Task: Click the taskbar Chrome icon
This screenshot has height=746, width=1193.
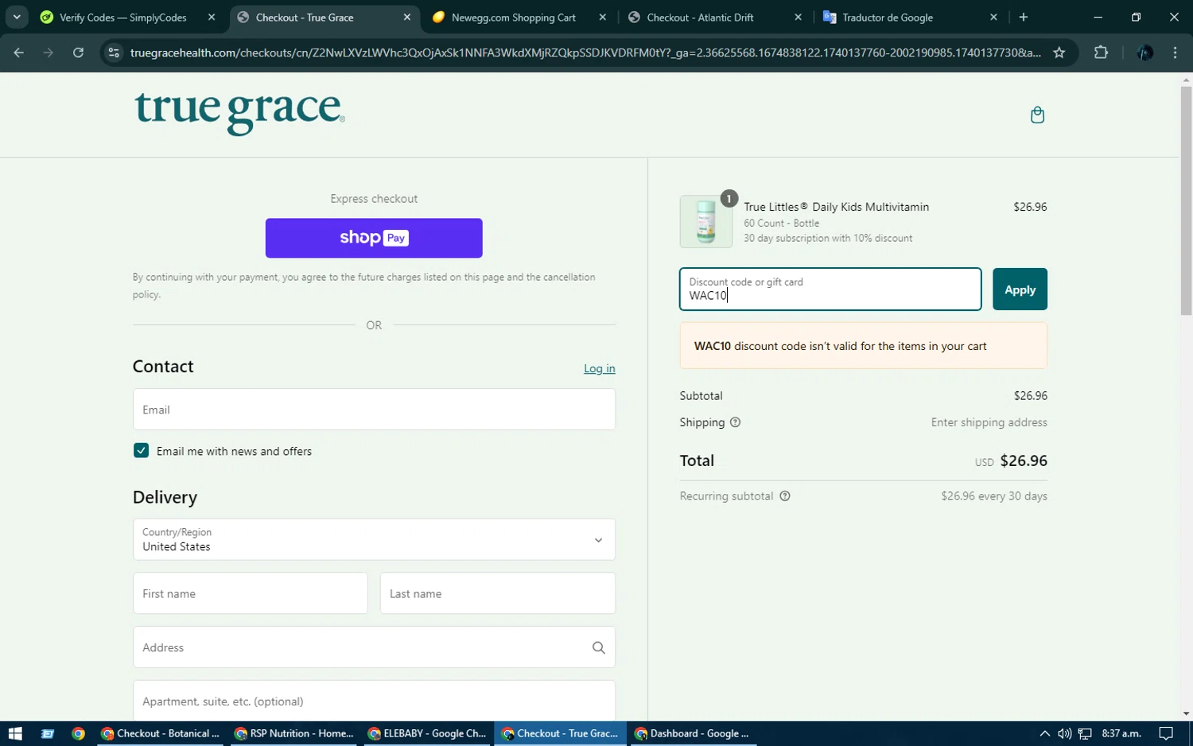Action: 78,733
